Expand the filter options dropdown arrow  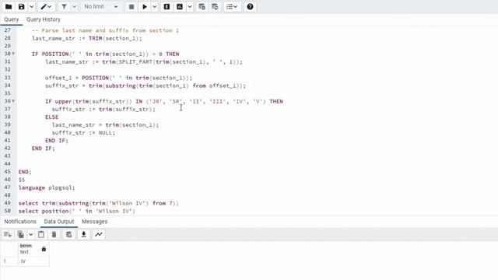point(74,7)
